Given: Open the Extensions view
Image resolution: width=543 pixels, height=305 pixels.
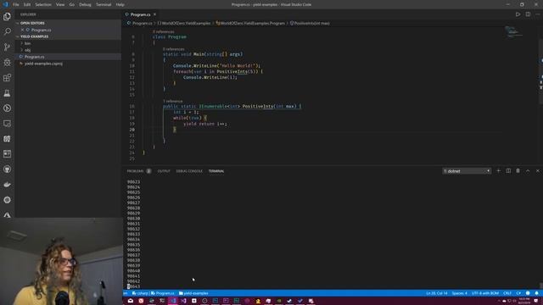Looking at the screenshot, I should 7,77.
